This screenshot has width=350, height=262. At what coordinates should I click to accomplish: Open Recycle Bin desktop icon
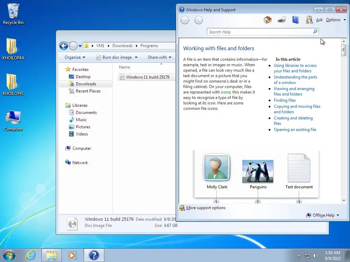point(13,14)
